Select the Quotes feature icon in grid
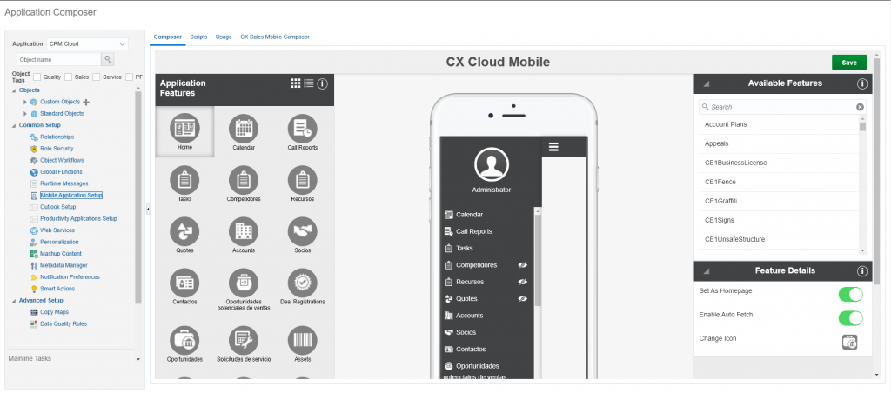This screenshot has width=891, height=393. [x=184, y=231]
